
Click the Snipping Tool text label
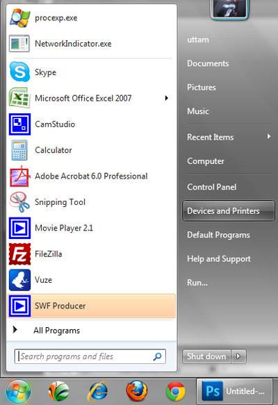coord(60,202)
